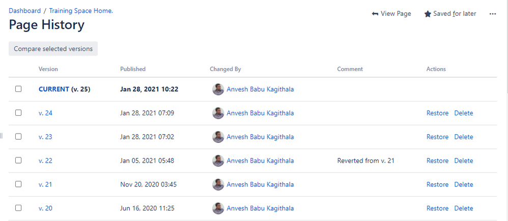The height and width of the screenshot is (221, 508).
Task: Select the v. 24 version checkbox
Action: (18, 113)
